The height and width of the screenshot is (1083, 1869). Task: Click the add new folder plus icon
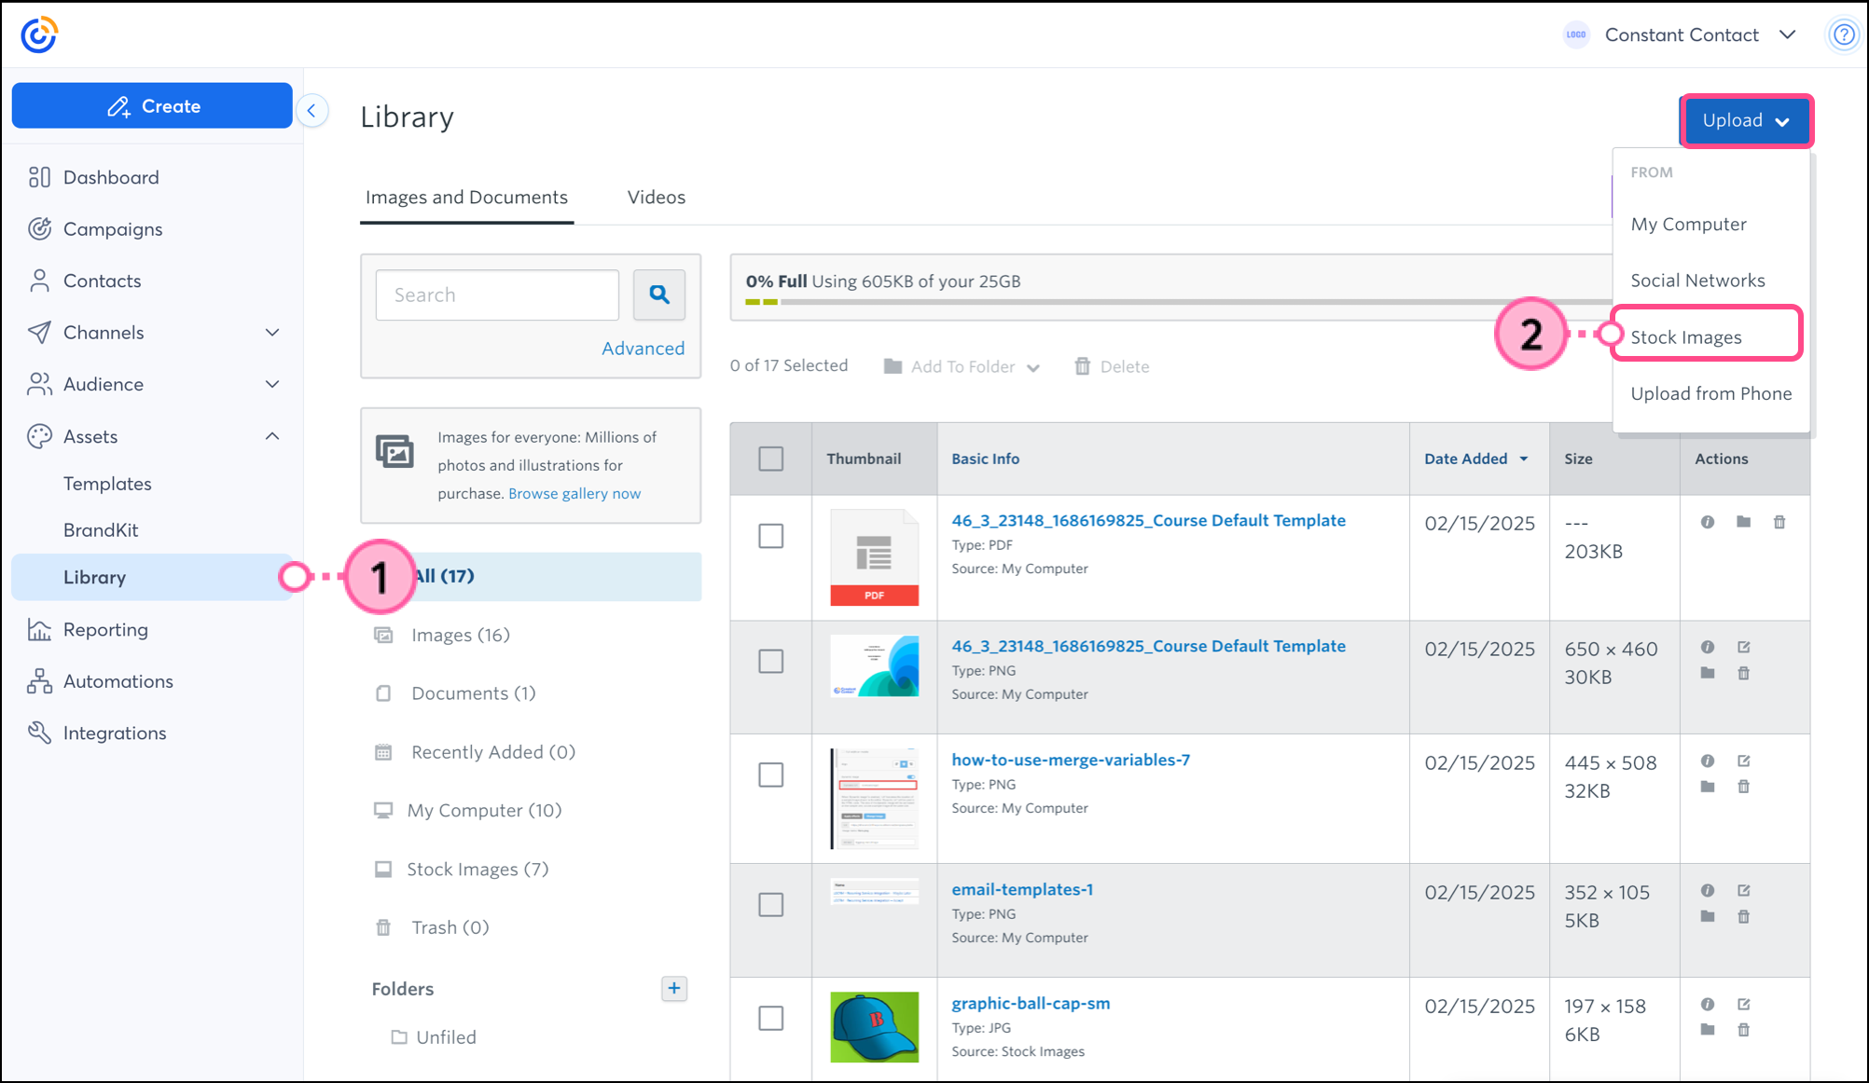673,988
